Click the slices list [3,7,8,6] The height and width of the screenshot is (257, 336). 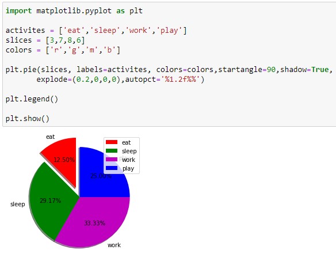pyautogui.click(x=65, y=40)
